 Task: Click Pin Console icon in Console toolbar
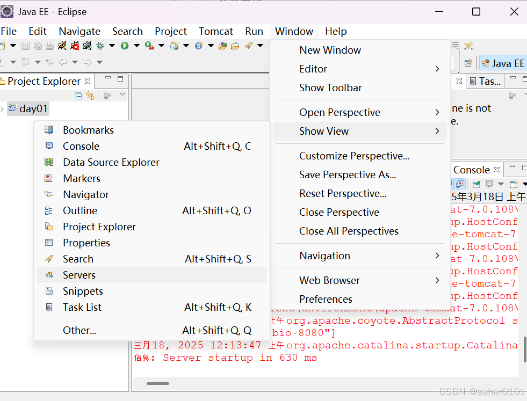pyautogui.click(x=477, y=184)
